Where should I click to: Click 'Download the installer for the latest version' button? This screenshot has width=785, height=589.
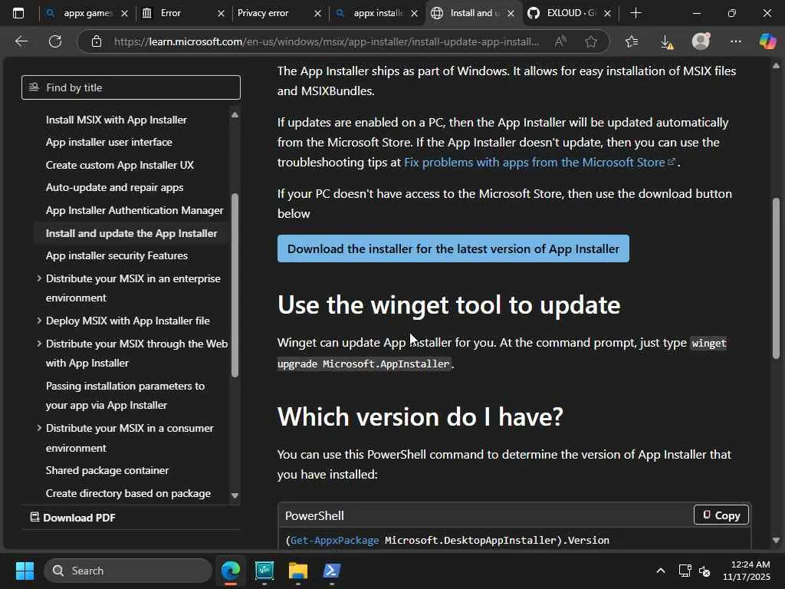[x=453, y=248]
